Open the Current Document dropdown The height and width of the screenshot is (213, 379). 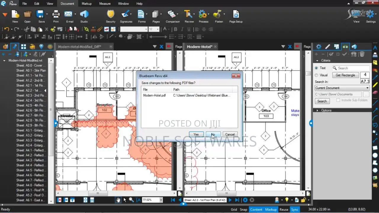pyautogui.click(x=342, y=88)
